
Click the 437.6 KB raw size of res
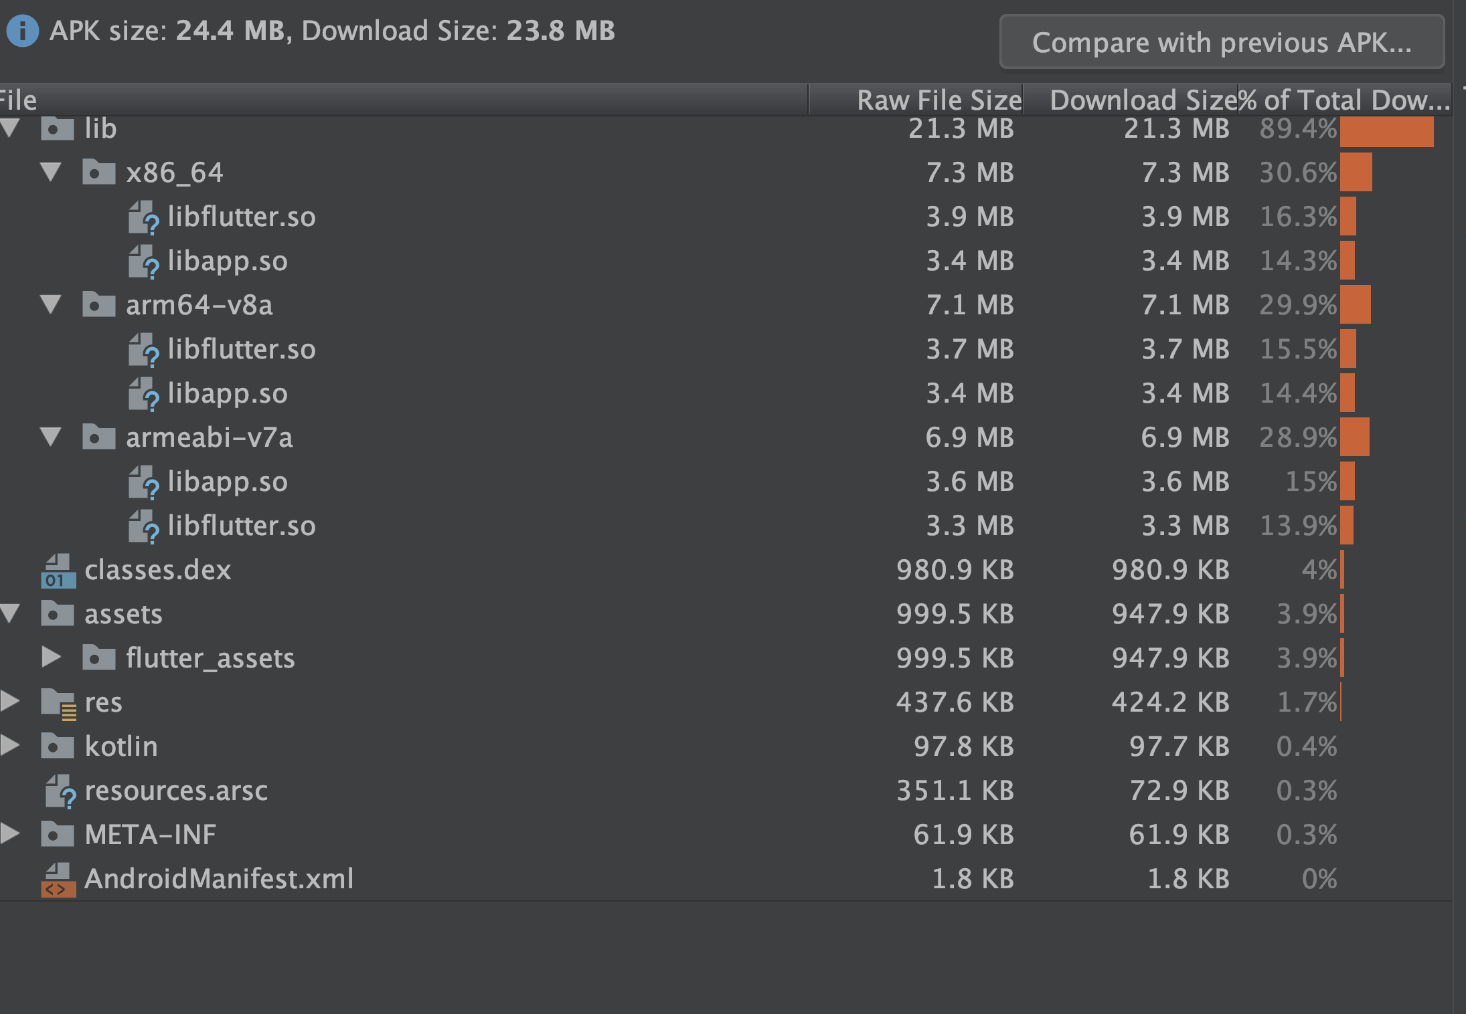tap(955, 702)
